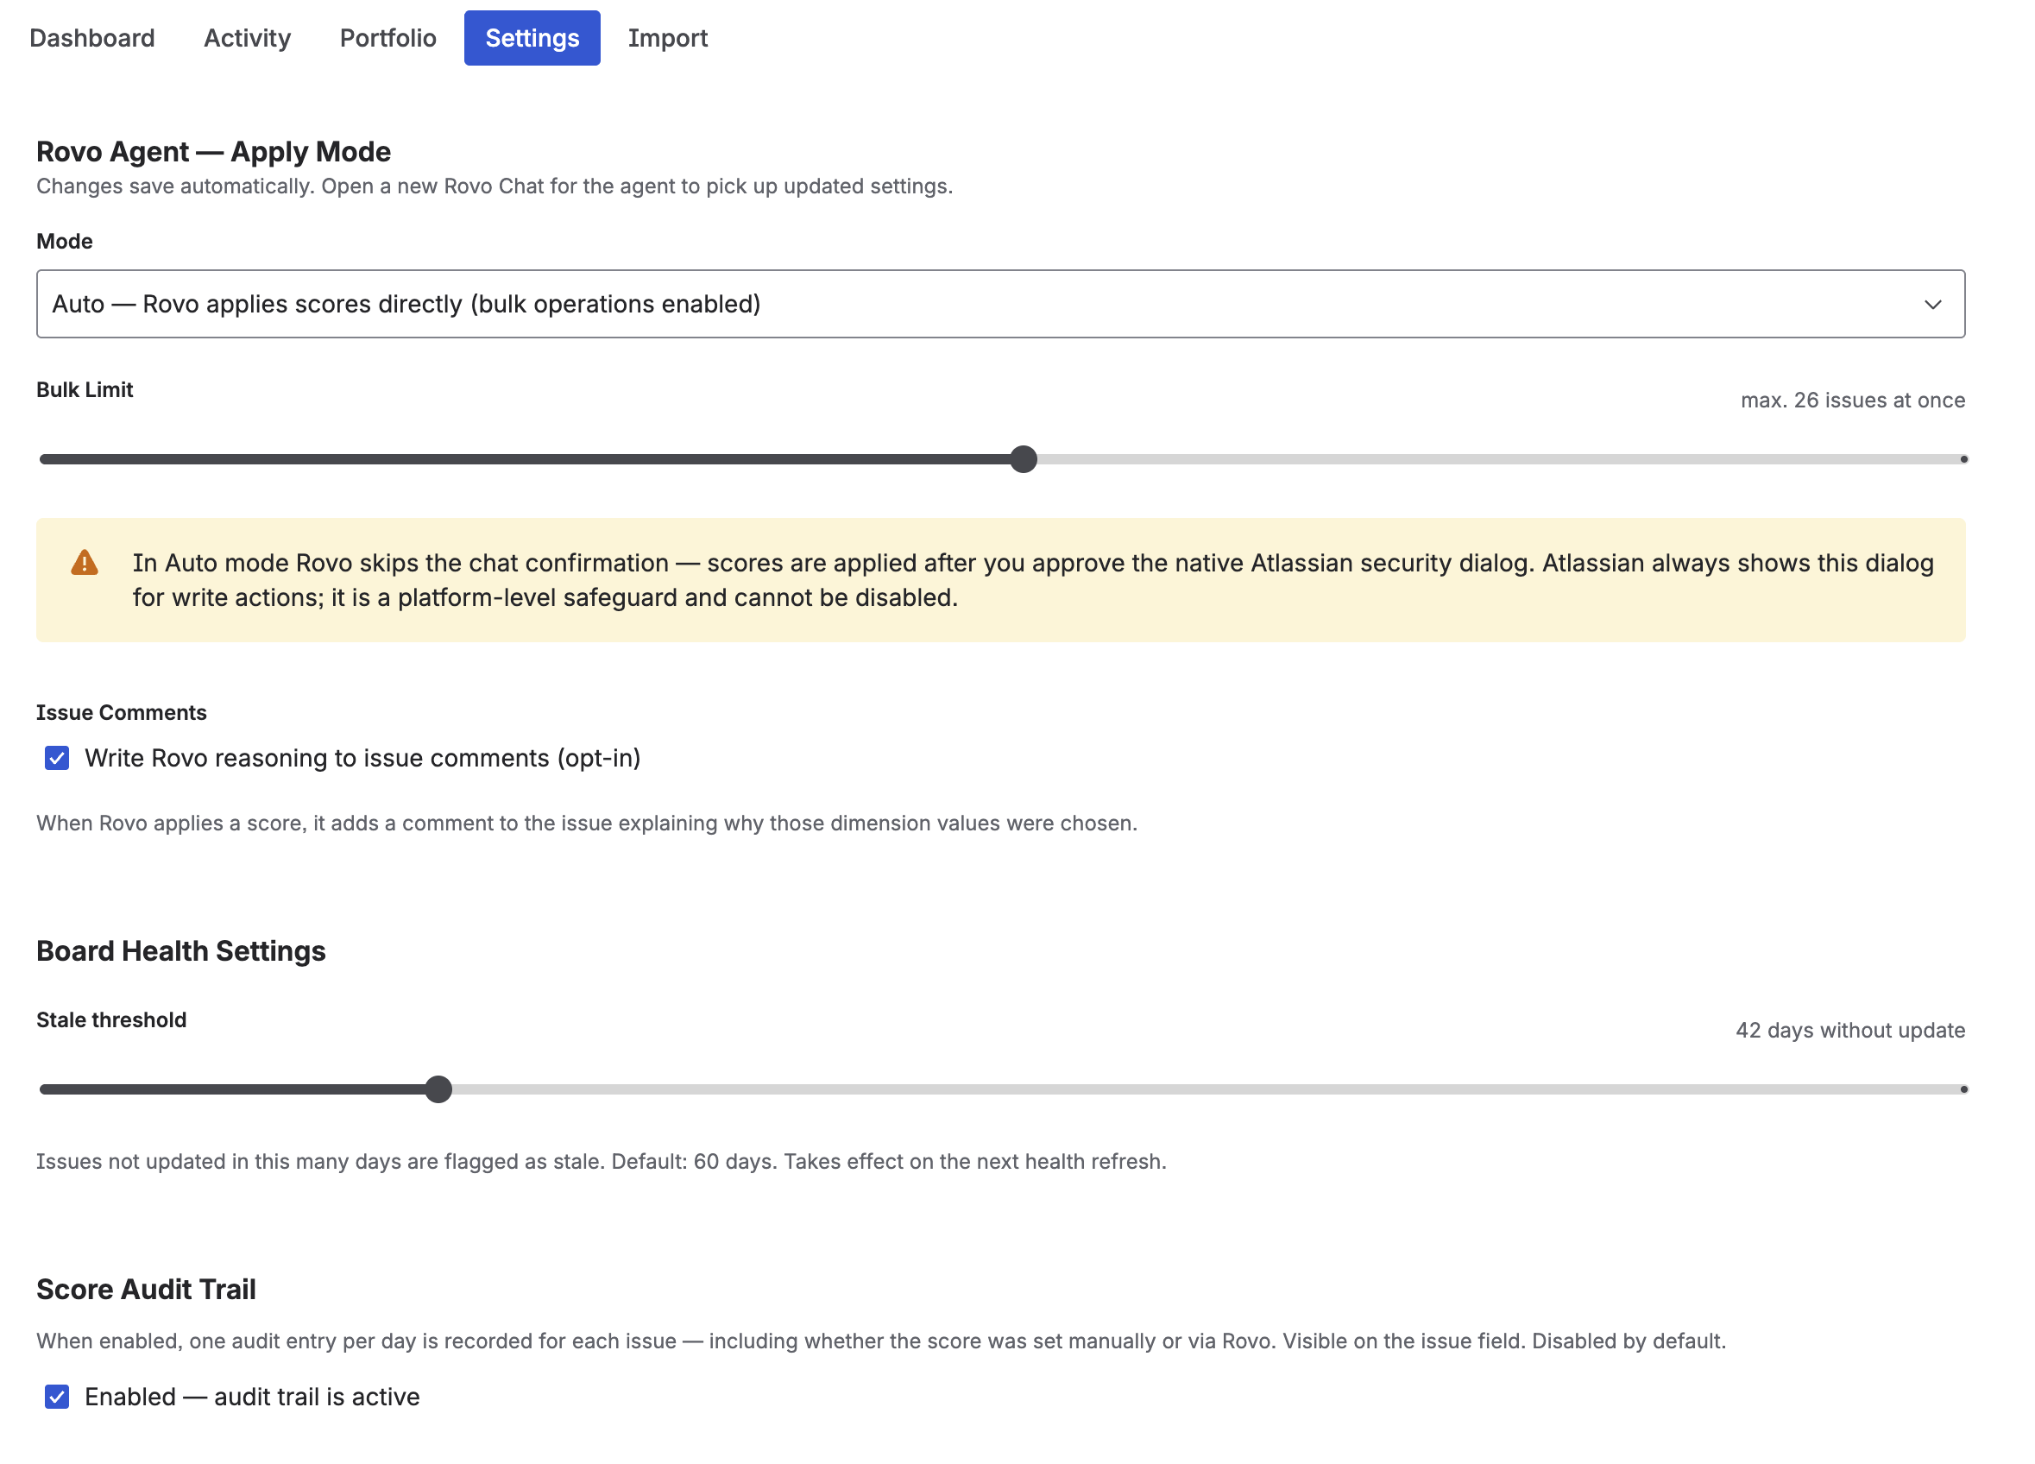The height and width of the screenshot is (1464, 2035).
Task: Switch to the Dashboard tab
Action: point(91,38)
